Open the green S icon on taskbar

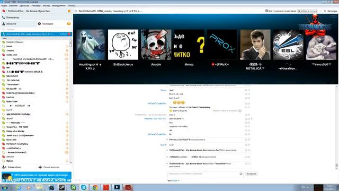pyautogui.click(x=73, y=187)
